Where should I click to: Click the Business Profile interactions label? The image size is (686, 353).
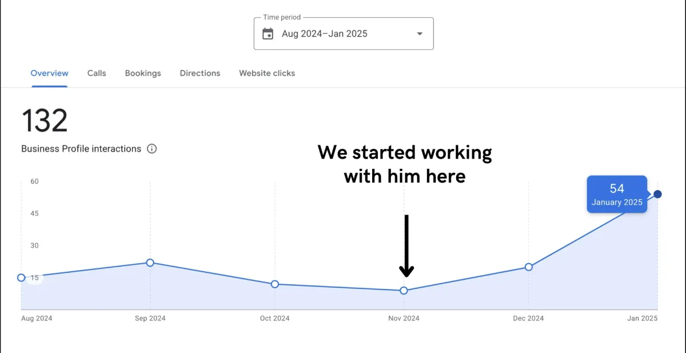click(81, 149)
